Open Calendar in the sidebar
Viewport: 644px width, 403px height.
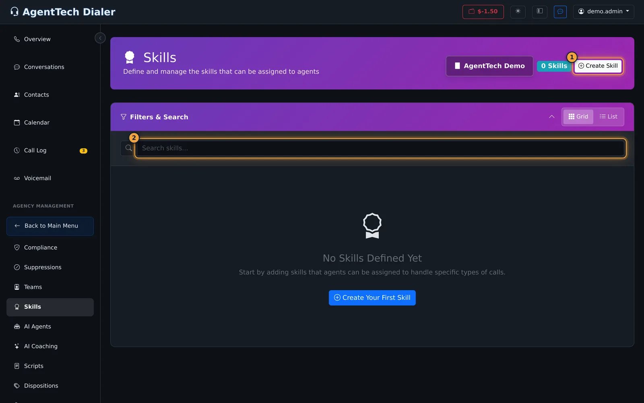[50, 123]
